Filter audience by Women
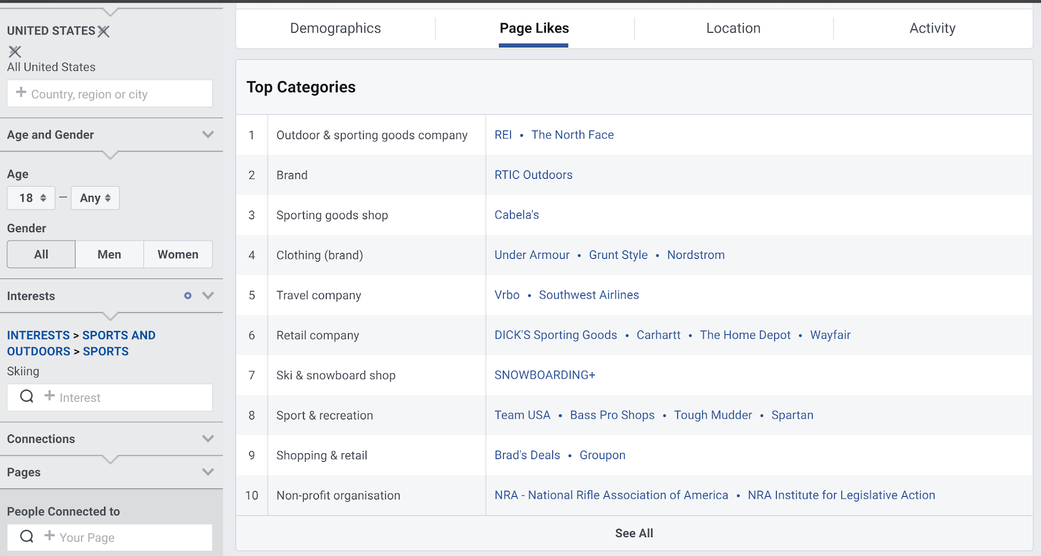Viewport: 1041px width, 556px height. (x=178, y=254)
